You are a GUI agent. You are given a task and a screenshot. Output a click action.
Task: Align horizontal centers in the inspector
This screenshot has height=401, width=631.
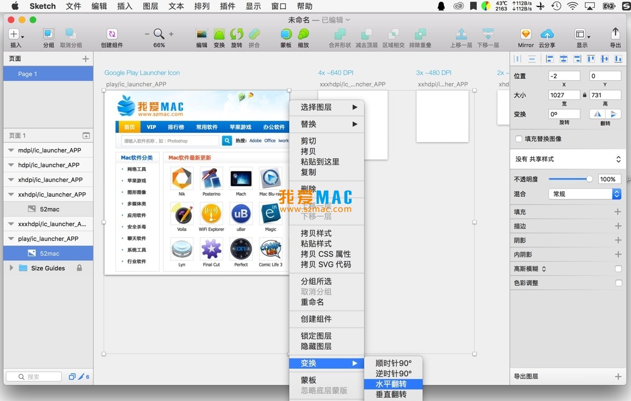(563, 59)
